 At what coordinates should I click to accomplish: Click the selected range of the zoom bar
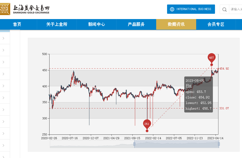(176, 144)
